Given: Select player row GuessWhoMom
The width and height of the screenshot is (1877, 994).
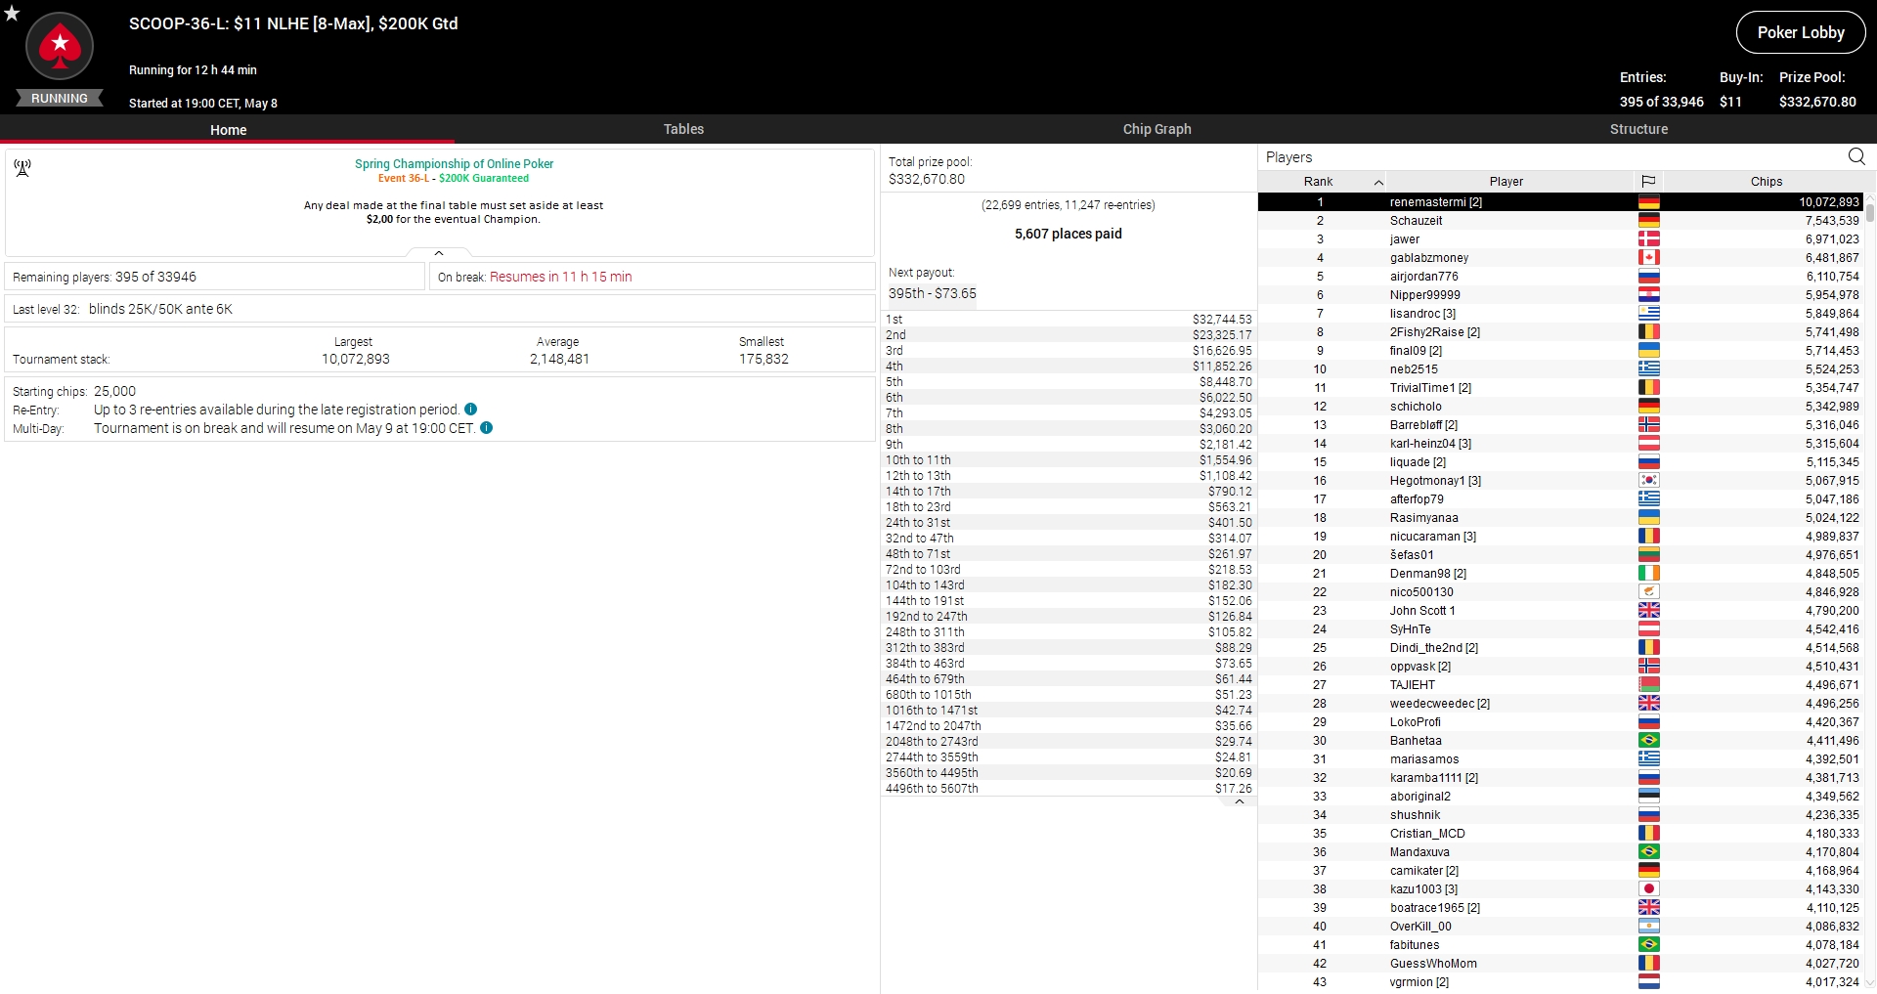Looking at the screenshot, I should (x=1560, y=964).
